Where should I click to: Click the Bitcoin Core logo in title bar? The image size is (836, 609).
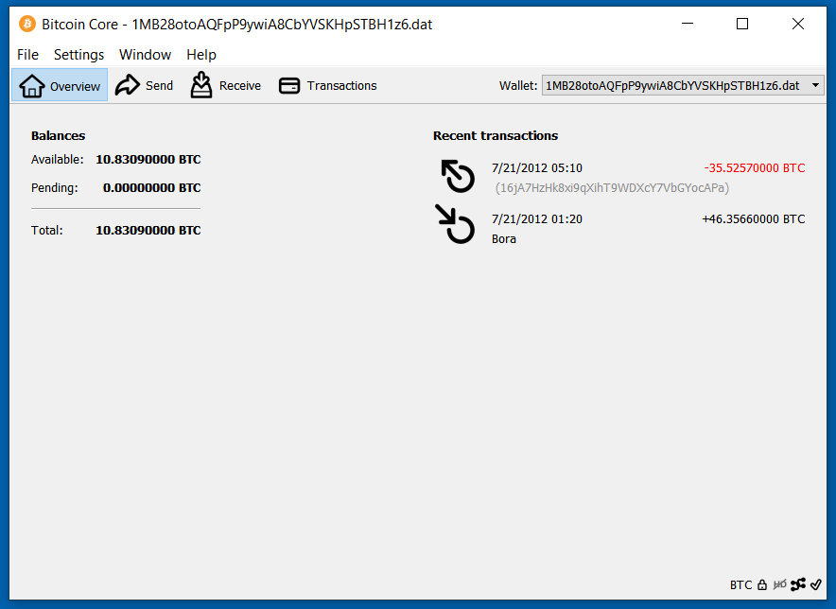click(x=27, y=25)
